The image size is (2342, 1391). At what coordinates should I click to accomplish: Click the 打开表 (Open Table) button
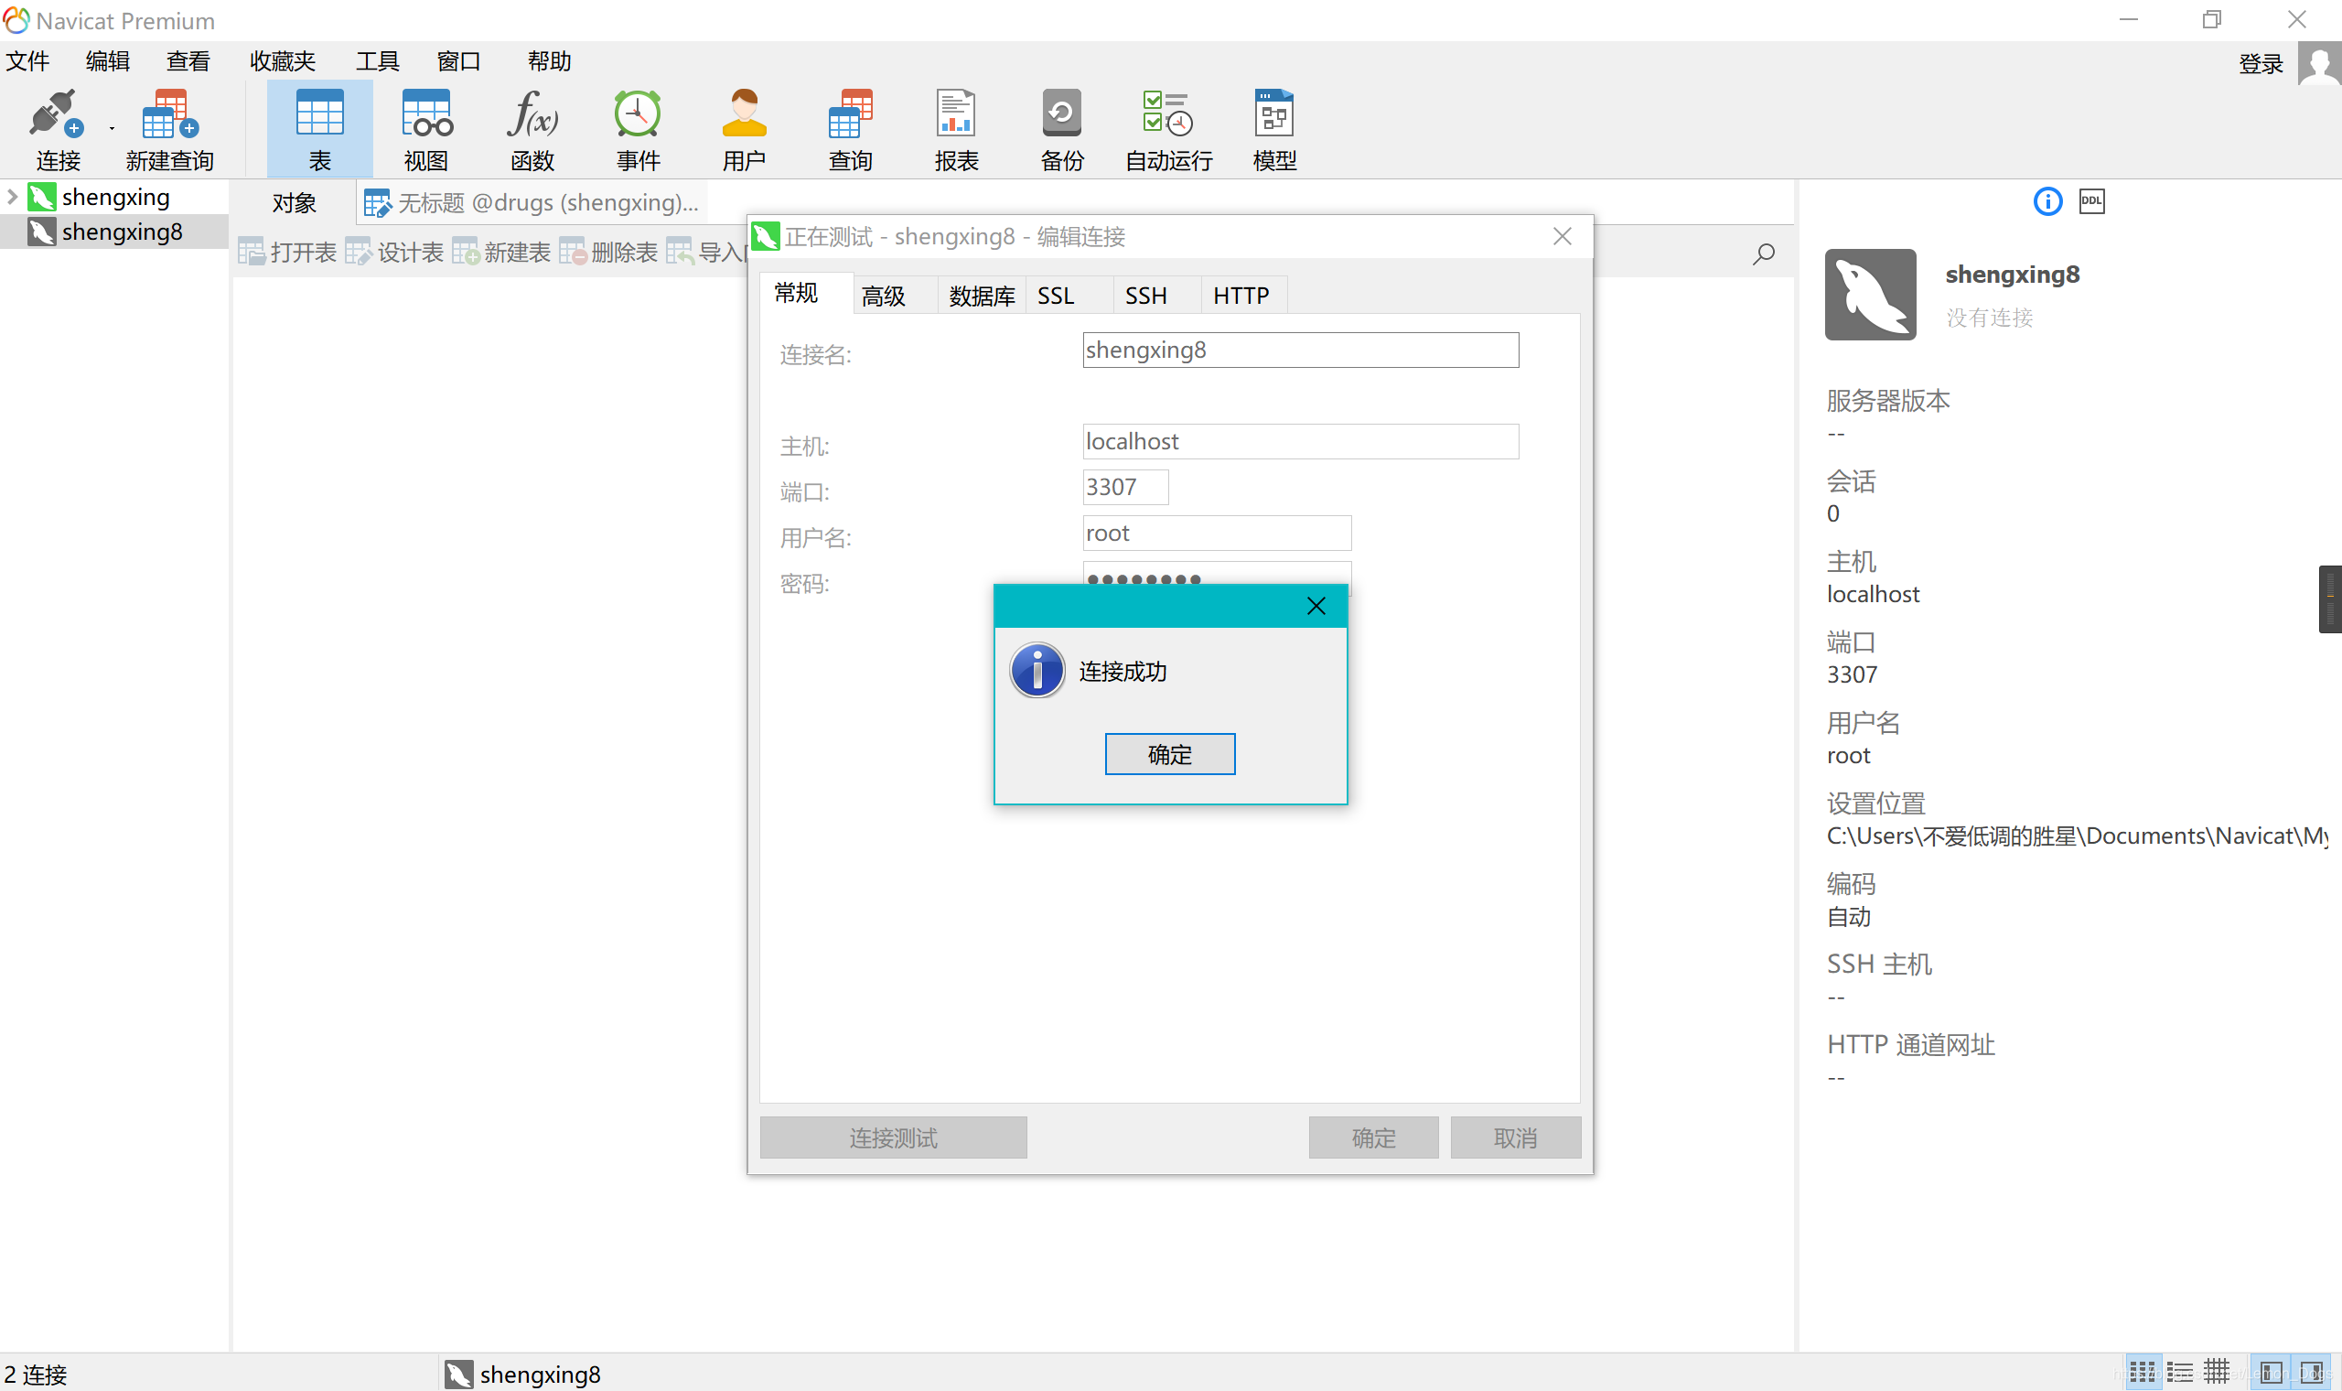coord(286,253)
